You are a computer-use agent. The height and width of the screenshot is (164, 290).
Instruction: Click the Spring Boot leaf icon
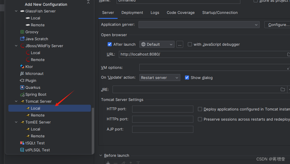pyautogui.click(x=22, y=95)
